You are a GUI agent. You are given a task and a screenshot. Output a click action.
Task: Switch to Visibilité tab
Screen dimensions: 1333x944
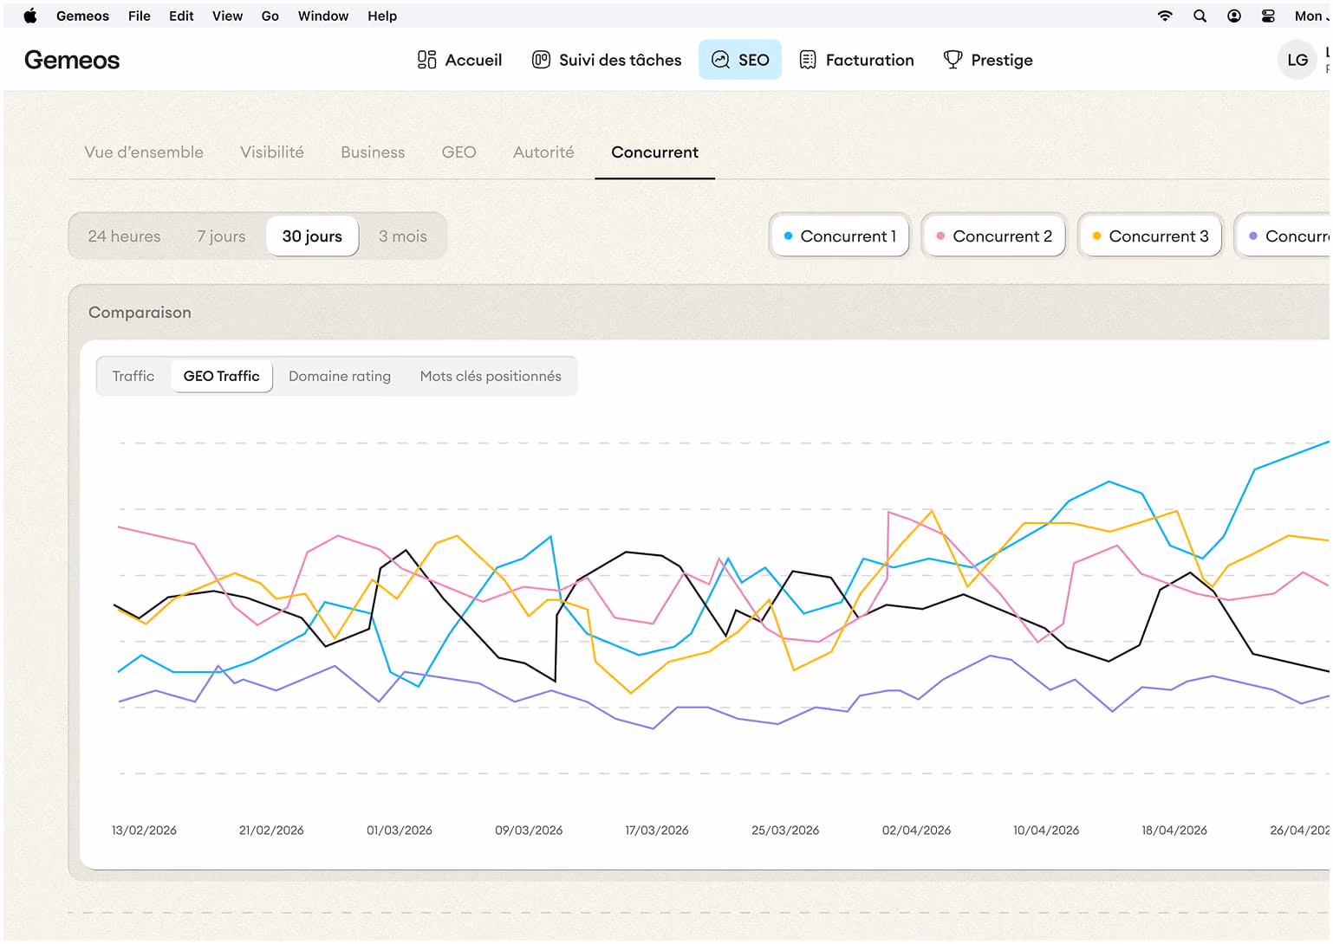[272, 152]
